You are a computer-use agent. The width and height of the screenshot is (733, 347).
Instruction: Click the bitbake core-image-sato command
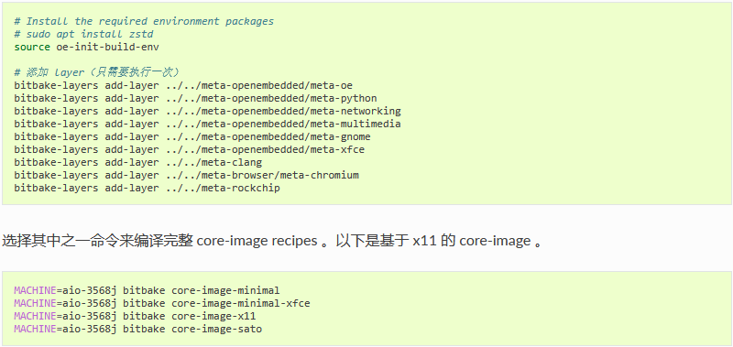[x=138, y=329]
